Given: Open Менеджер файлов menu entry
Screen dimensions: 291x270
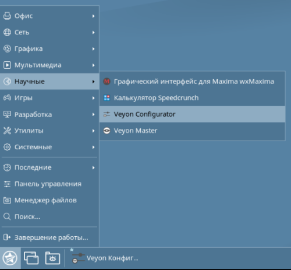Looking at the screenshot, I should (x=49, y=200).
